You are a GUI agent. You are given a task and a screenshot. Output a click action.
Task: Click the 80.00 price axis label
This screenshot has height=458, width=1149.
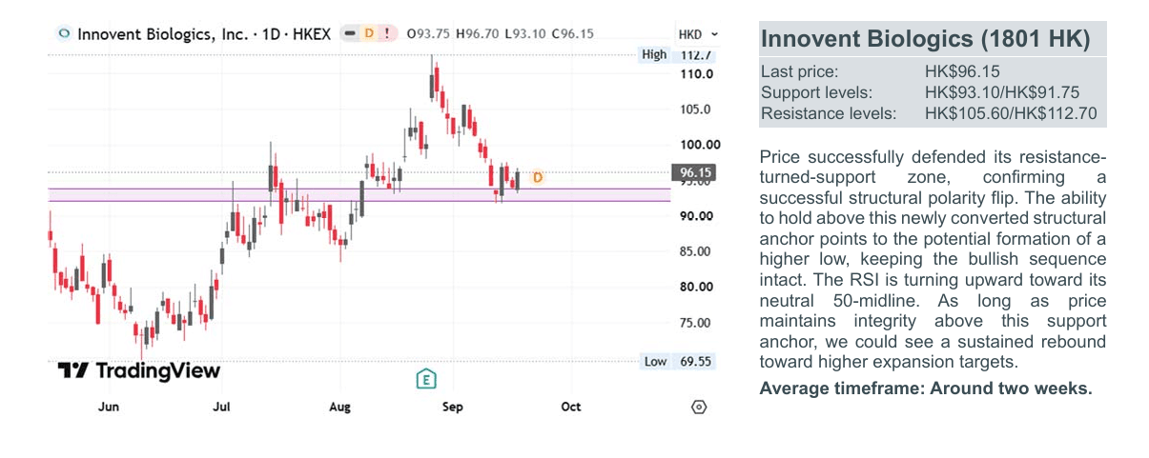(696, 286)
